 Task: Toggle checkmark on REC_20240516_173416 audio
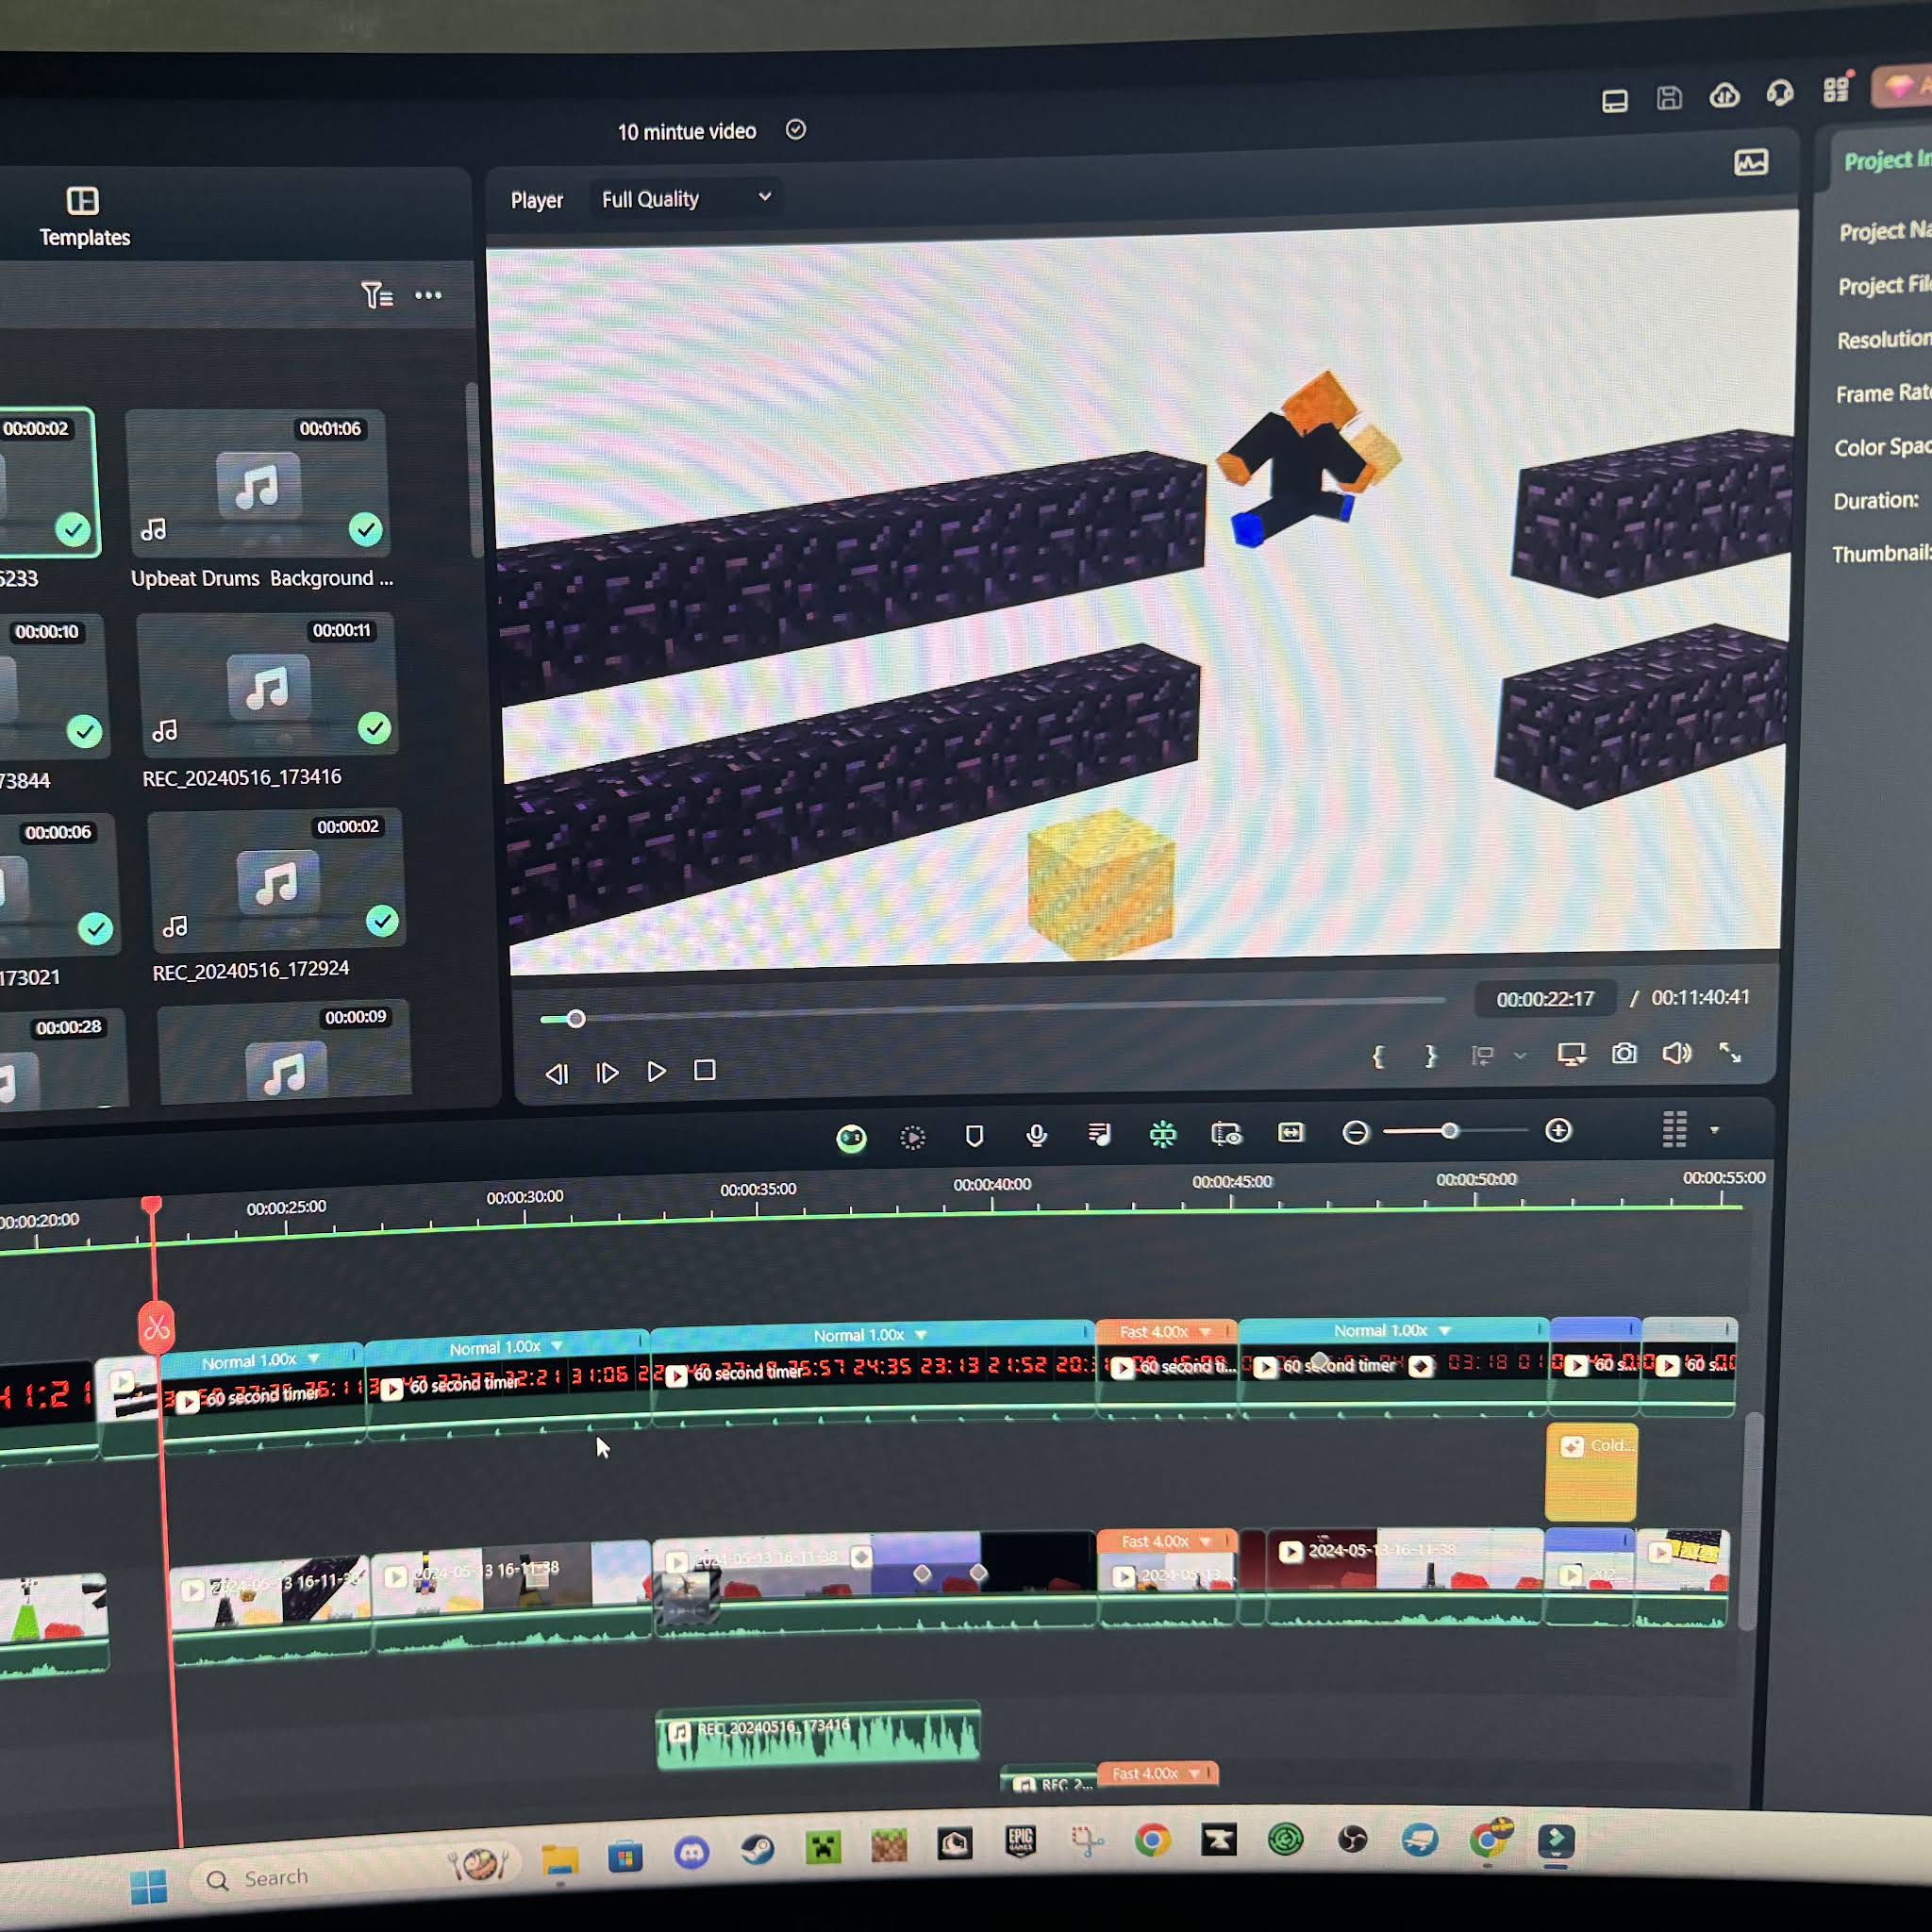pyautogui.click(x=375, y=728)
